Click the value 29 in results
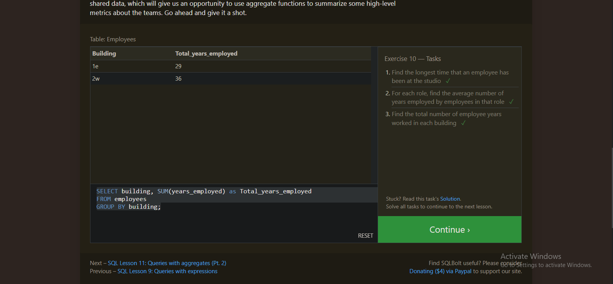This screenshot has height=284, width=613. pyautogui.click(x=178, y=66)
